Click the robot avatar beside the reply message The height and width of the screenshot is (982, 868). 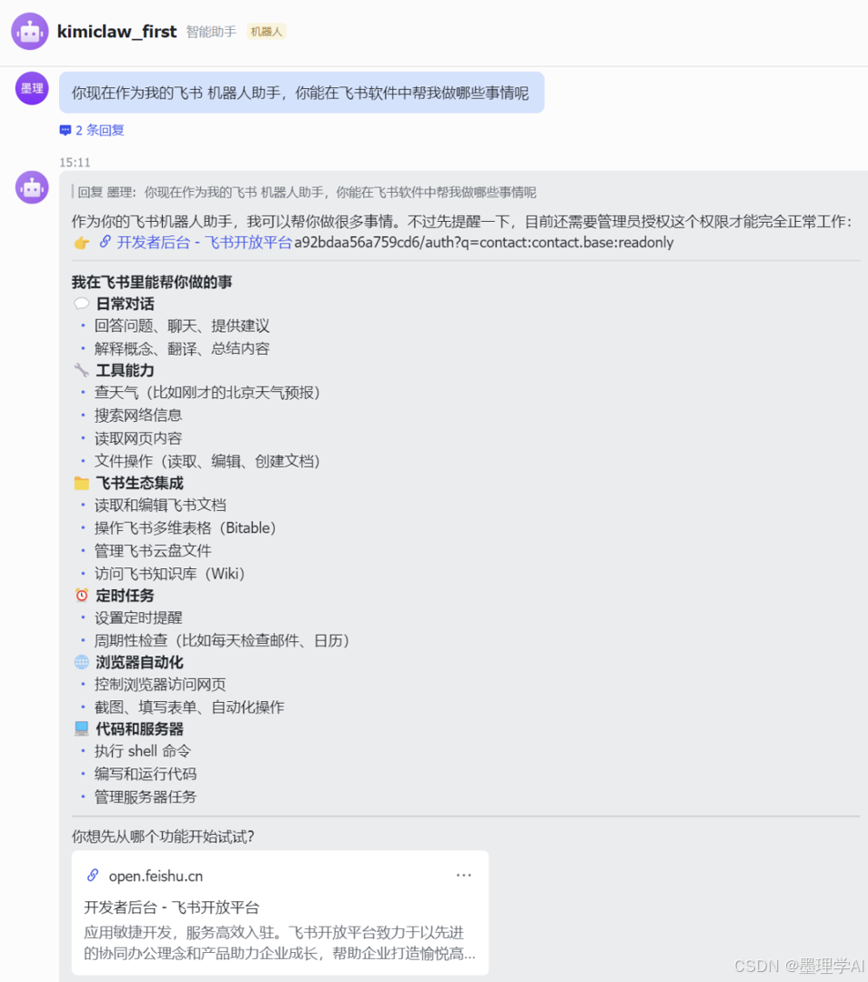click(32, 187)
